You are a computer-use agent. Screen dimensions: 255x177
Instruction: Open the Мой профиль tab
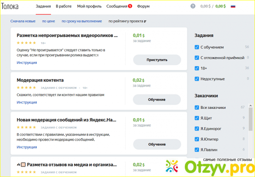tap(89, 7)
